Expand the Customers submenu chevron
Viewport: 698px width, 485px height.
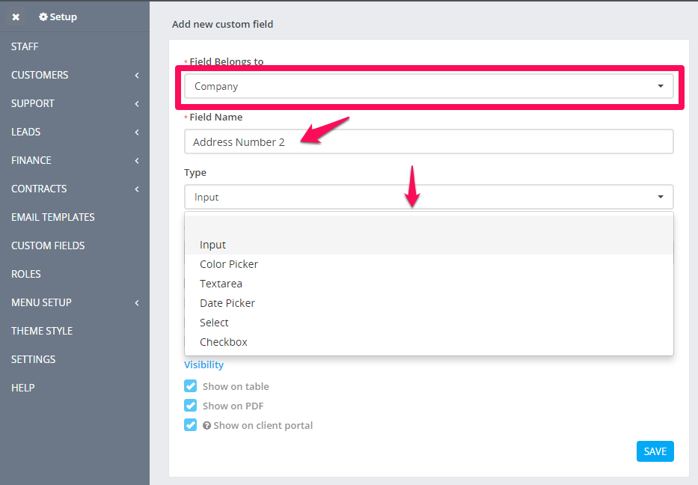tap(137, 76)
